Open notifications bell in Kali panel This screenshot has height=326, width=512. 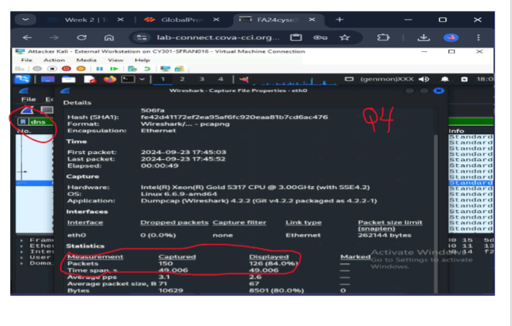(x=445, y=79)
